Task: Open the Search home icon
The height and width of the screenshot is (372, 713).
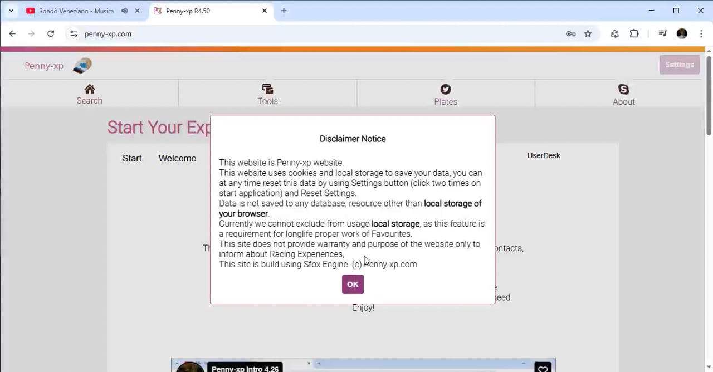Action: pyautogui.click(x=89, y=89)
